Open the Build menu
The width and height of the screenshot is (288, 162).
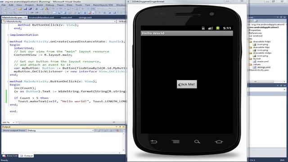coord(40,5)
